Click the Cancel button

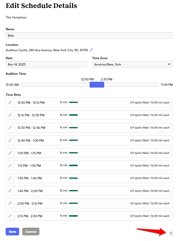pyautogui.click(x=31, y=232)
